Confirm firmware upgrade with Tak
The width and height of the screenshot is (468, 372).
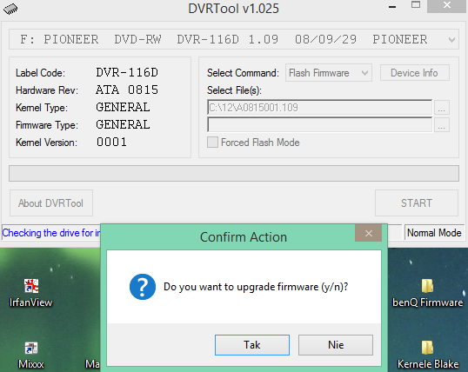tap(252, 345)
